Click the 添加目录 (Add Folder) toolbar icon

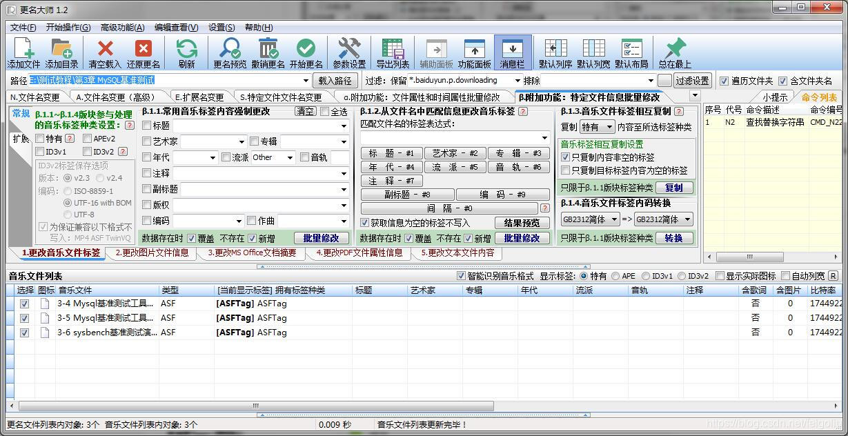pyautogui.click(x=61, y=53)
